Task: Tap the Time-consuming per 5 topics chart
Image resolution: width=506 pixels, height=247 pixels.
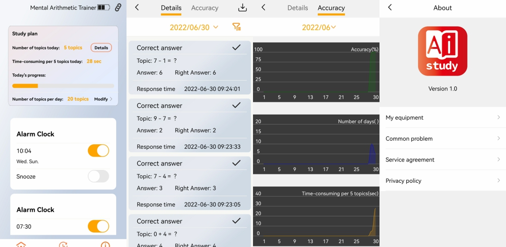Action: click(316, 216)
